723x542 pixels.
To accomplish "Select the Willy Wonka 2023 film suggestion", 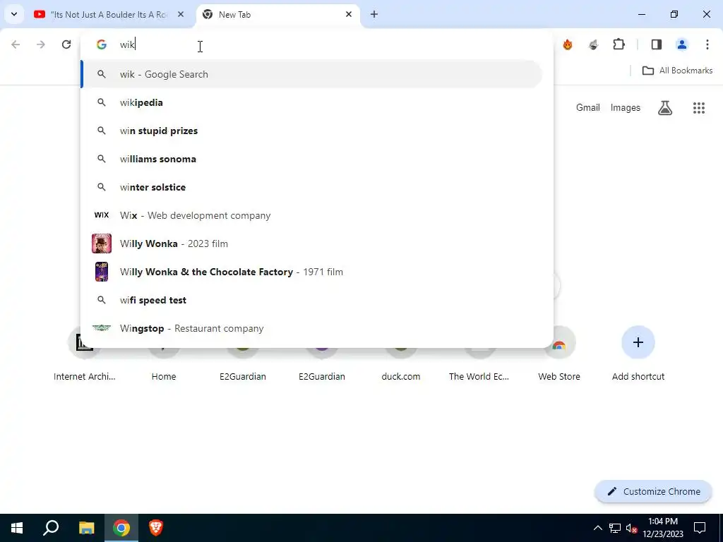I will click(311, 243).
